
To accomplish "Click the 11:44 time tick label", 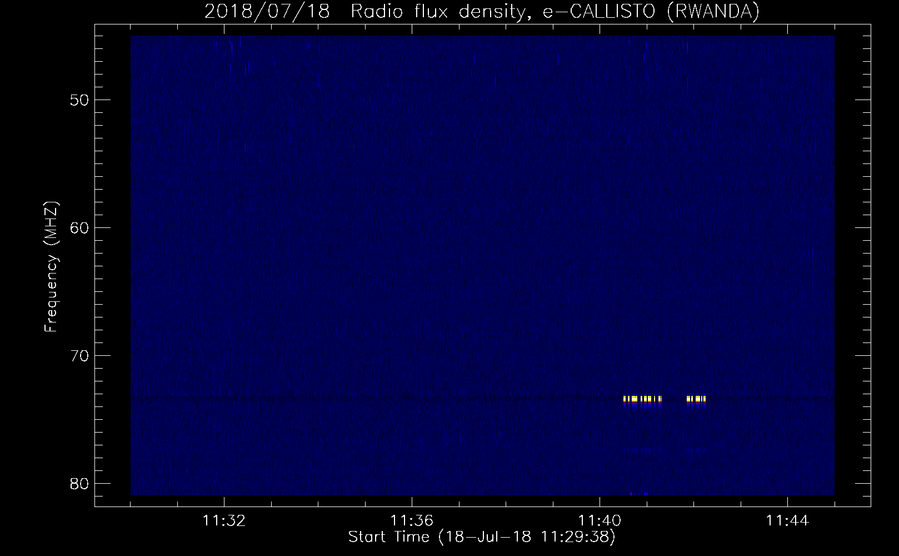I will [787, 521].
